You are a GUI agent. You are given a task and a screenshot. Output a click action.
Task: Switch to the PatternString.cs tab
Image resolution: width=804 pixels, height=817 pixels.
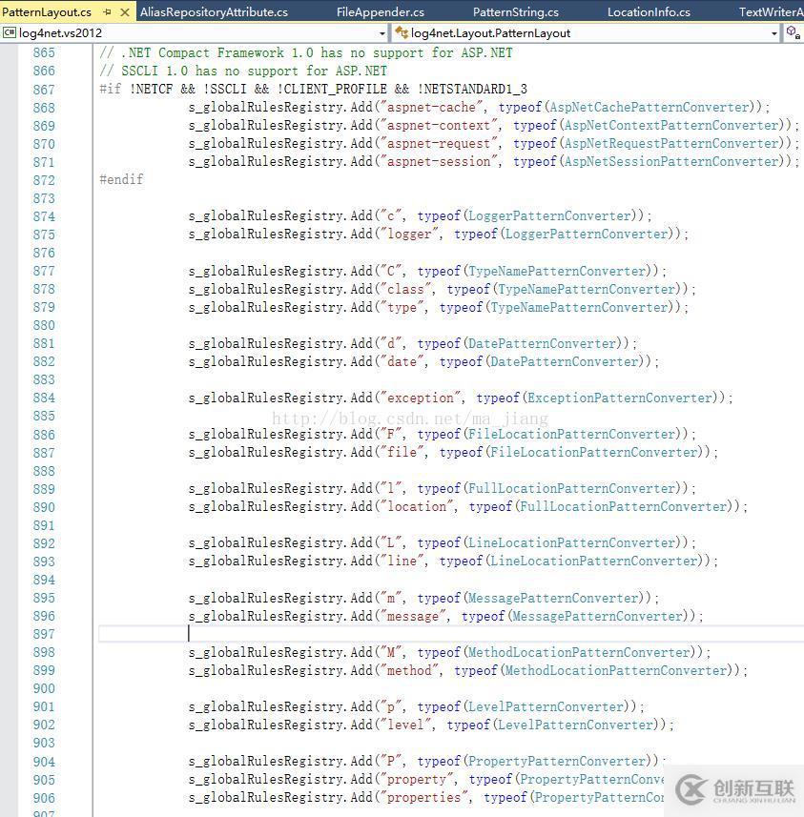(516, 12)
